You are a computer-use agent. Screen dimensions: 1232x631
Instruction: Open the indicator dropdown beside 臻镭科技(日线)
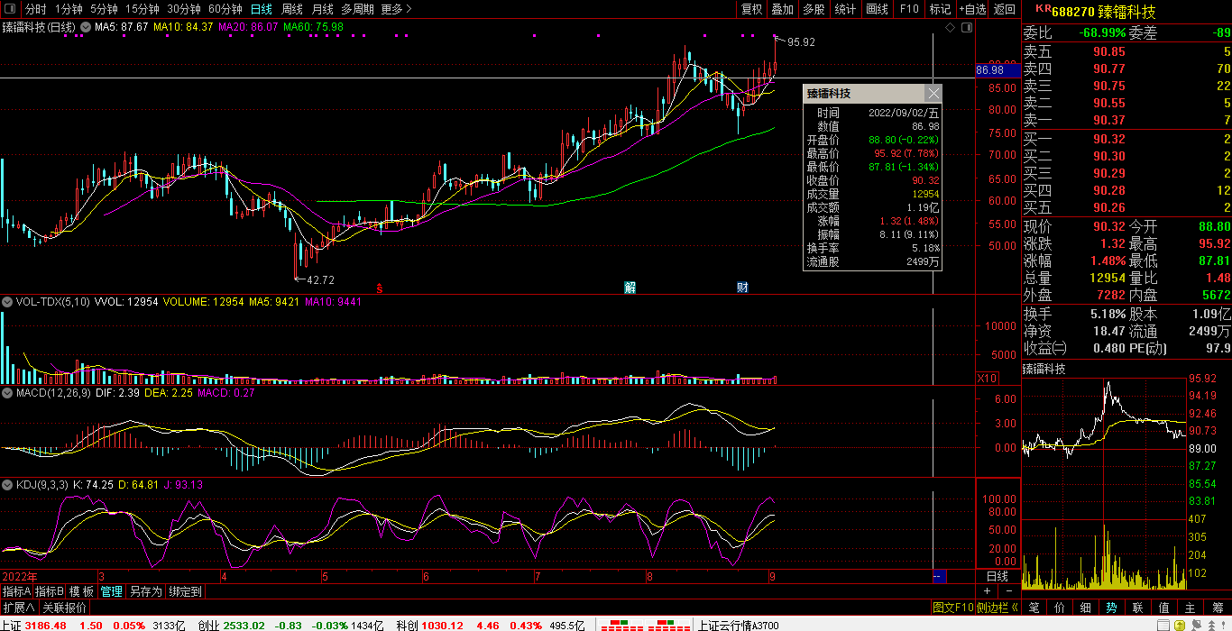(85, 27)
